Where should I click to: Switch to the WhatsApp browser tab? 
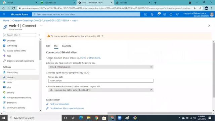[x=57, y=3]
